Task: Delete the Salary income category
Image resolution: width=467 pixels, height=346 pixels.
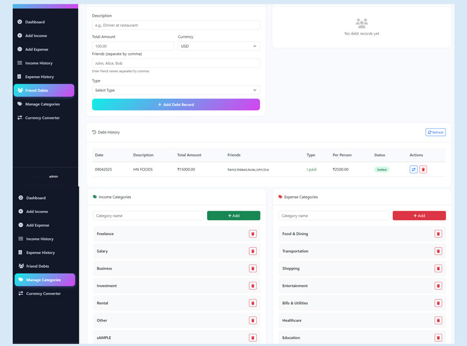Action: click(253, 251)
